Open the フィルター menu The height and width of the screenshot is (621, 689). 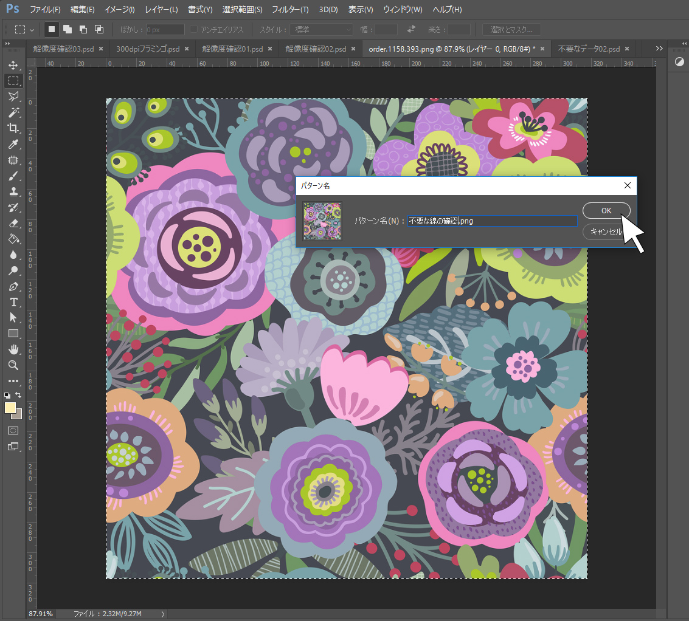(290, 9)
